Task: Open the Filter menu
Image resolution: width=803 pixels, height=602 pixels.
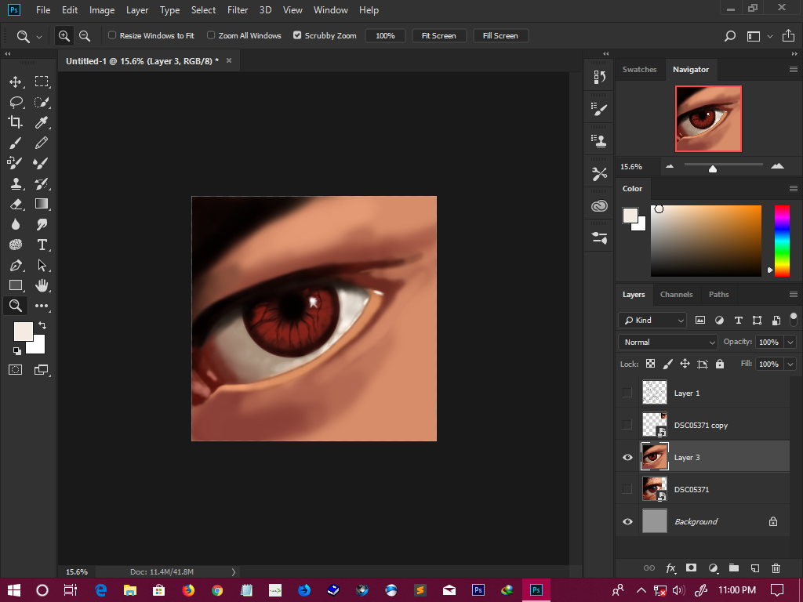Action: (x=238, y=10)
